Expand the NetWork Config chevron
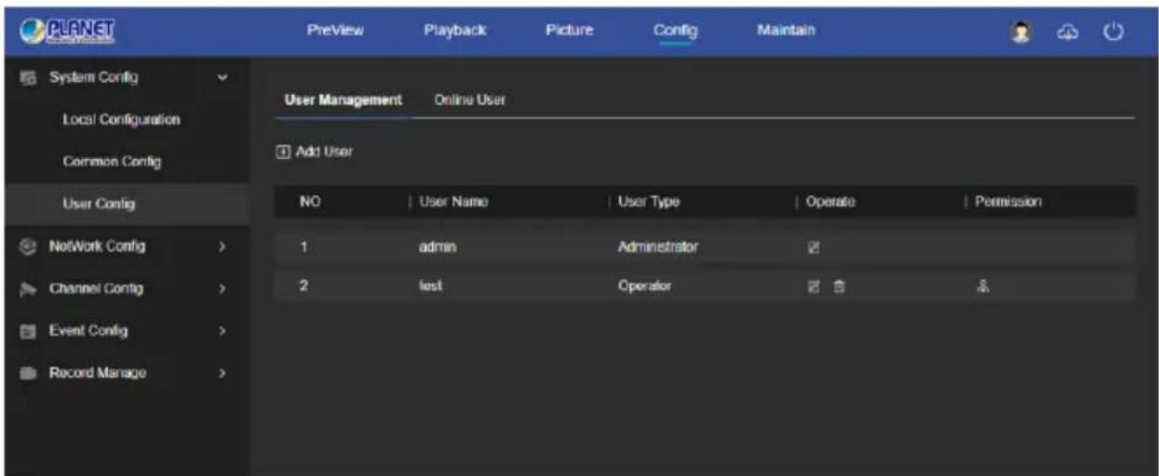1159x476 pixels. click(x=222, y=246)
